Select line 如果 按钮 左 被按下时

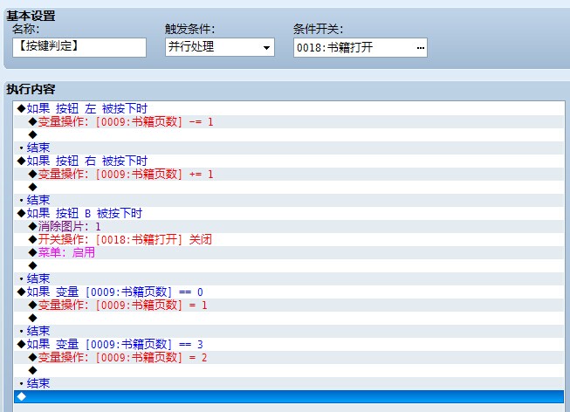coord(289,109)
